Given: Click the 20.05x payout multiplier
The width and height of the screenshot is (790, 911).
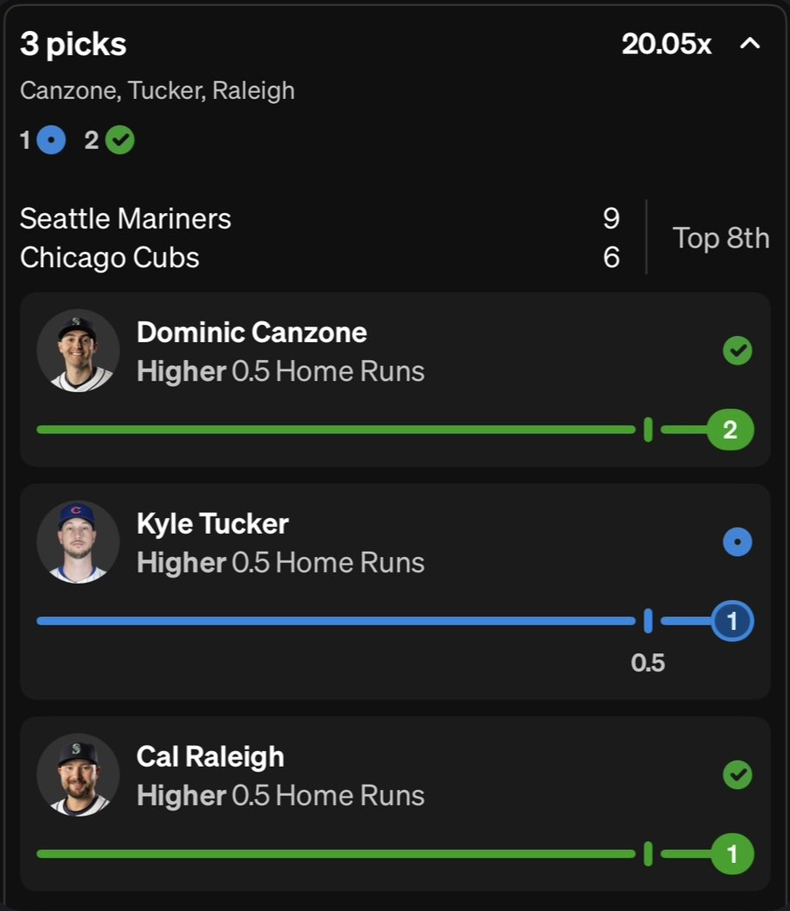Looking at the screenshot, I should (x=666, y=44).
